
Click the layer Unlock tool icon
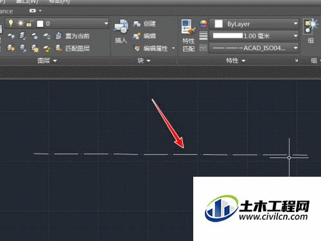click(x=47, y=48)
